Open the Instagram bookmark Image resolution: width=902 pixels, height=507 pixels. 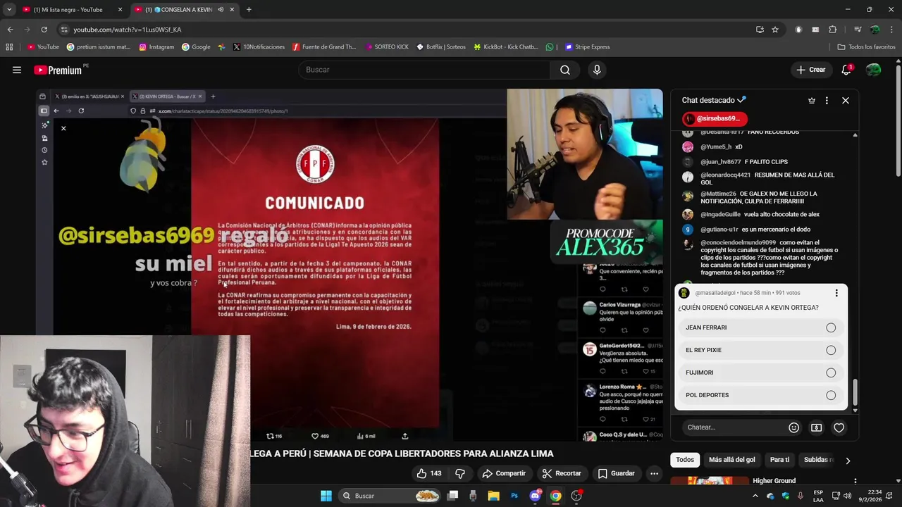coord(156,47)
